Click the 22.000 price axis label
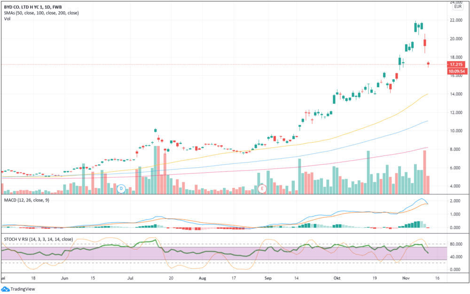Screen dimensions: 470x294 tap(456, 20)
